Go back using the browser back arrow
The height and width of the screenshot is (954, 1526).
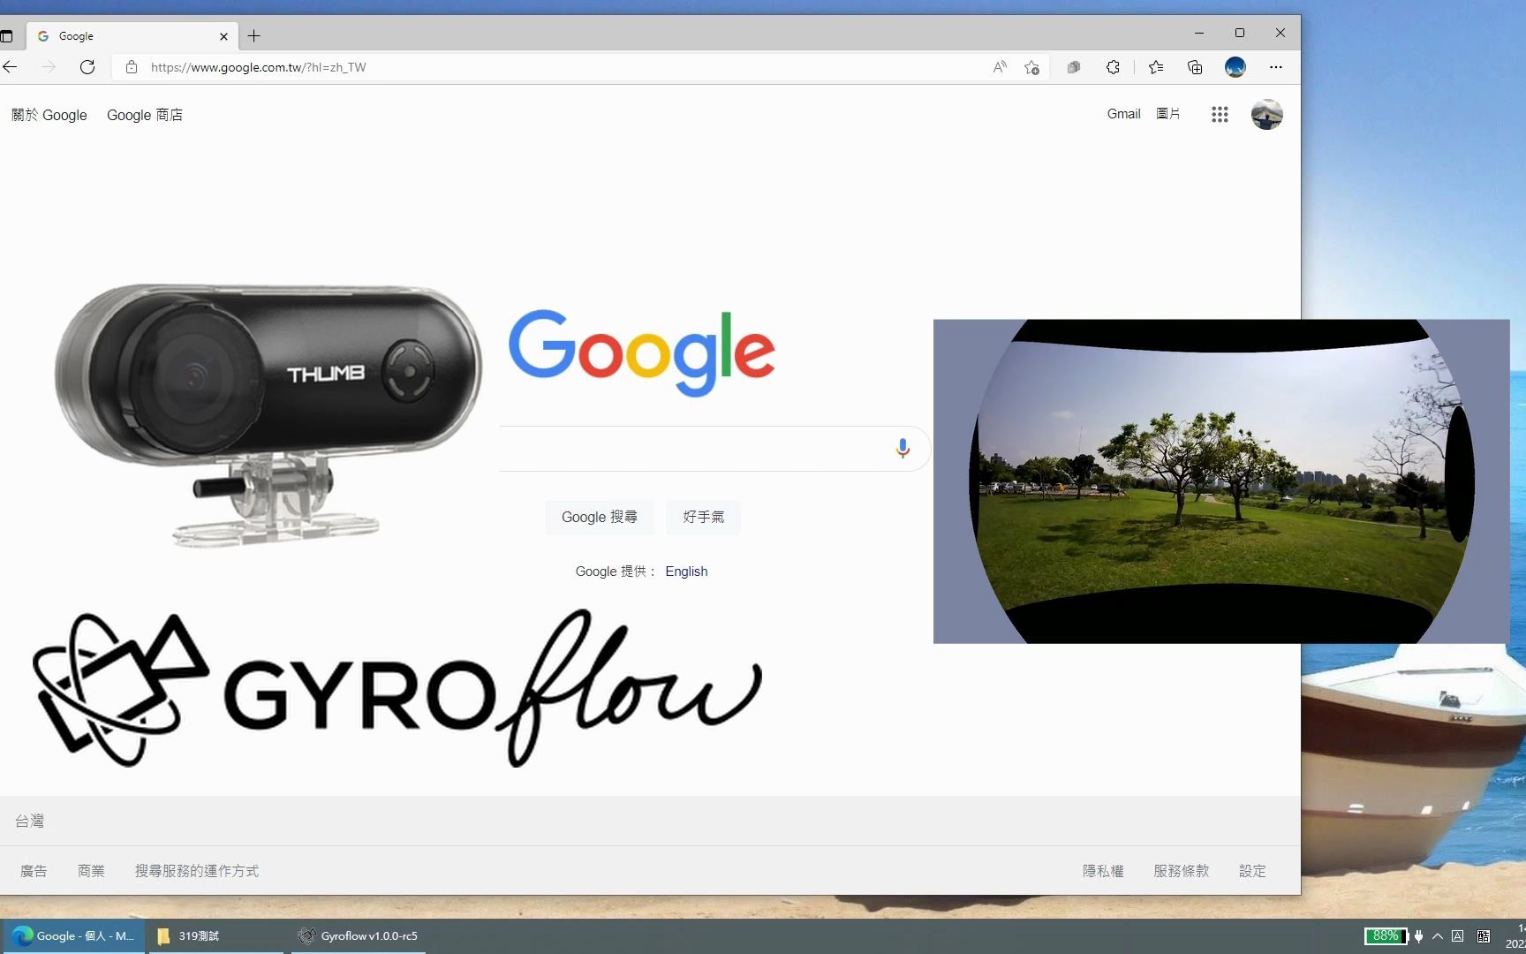tap(10, 67)
